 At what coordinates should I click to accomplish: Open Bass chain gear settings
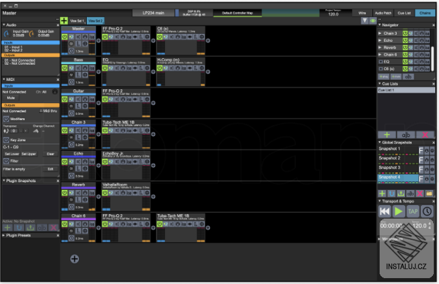click(x=85, y=75)
